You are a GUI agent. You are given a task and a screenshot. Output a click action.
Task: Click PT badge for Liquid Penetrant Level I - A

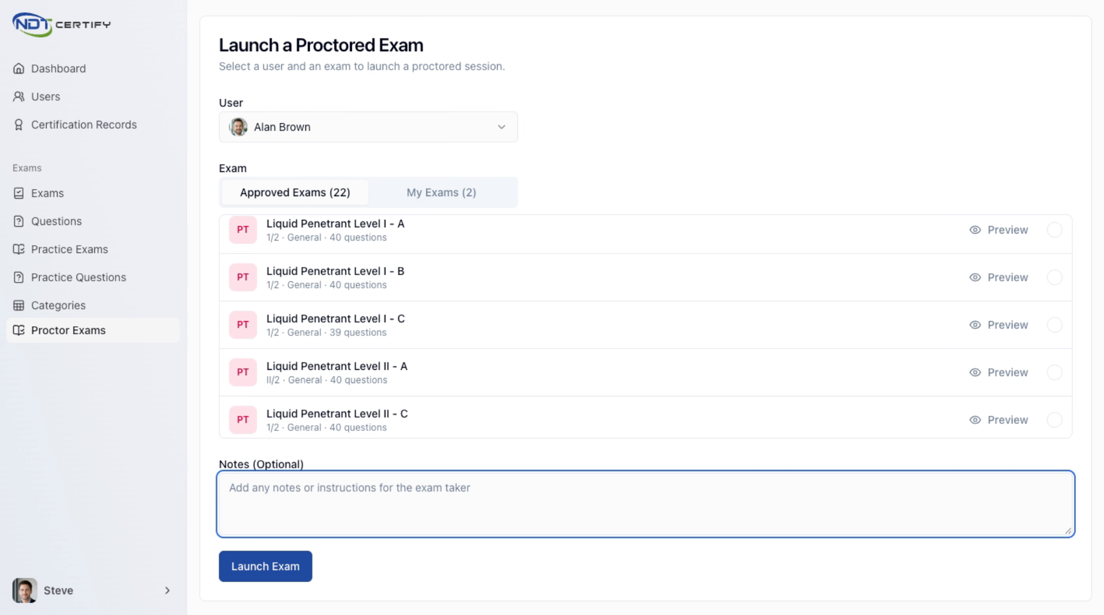coord(243,230)
